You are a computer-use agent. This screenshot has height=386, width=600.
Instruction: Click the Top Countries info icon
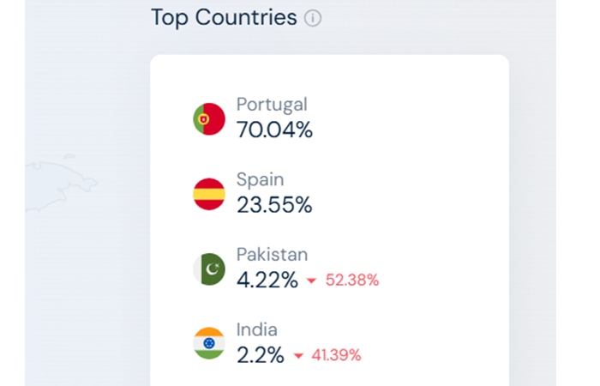click(313, 18)
